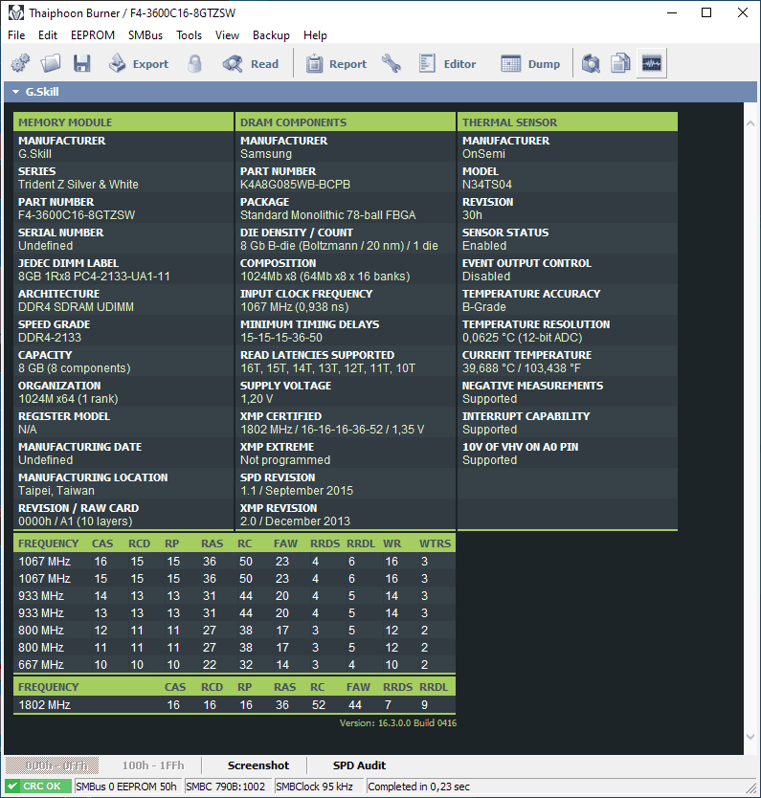Click the XMP certified 1802 MHz value
761x798 pixels.
[332, 430]
